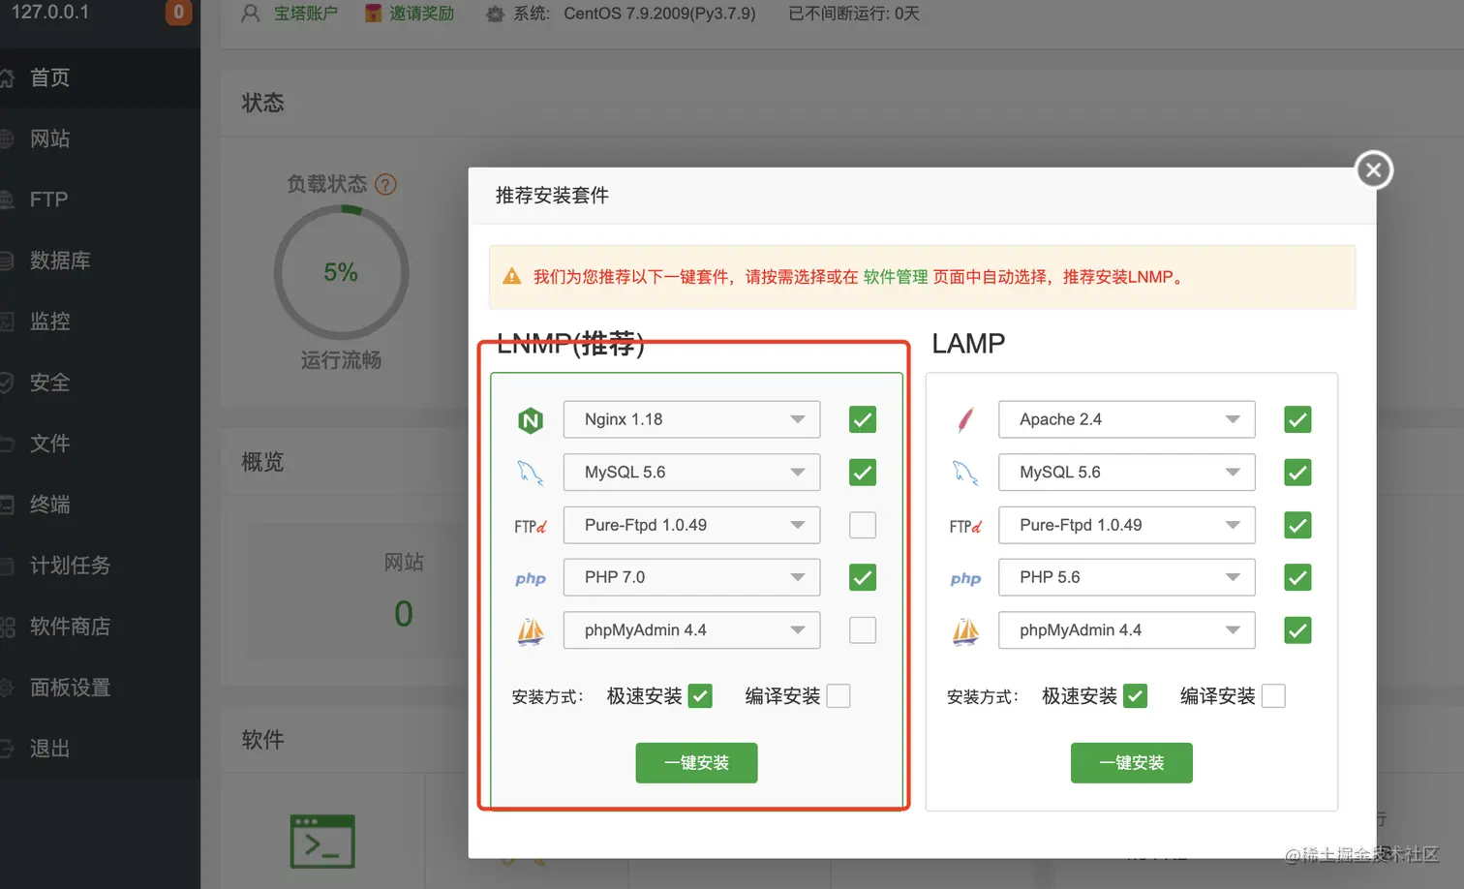Image resolution: width=1464 pixels, height=889 pixels.
Task: Check LNMP phpMyAdmin 4.4 checkbox
Action: click(862, 630)
